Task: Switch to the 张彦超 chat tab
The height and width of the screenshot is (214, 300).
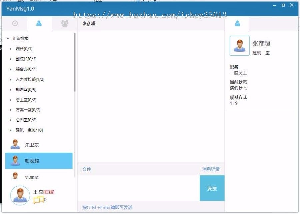Action: 89,24
